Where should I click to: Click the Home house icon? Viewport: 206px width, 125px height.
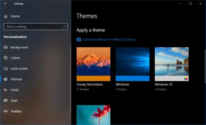[6, 16]
